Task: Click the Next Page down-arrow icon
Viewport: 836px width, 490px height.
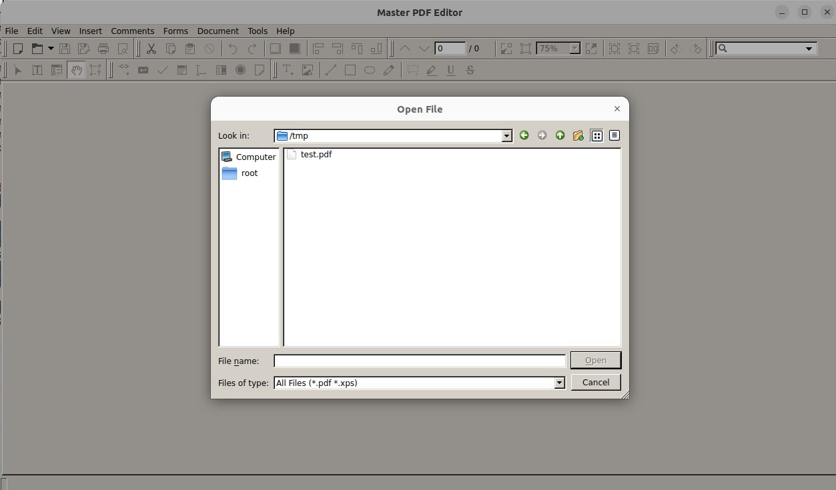Action: click(424, 49)
